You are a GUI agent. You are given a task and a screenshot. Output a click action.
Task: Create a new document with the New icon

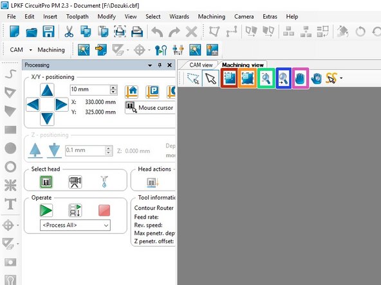click(14, 31)
